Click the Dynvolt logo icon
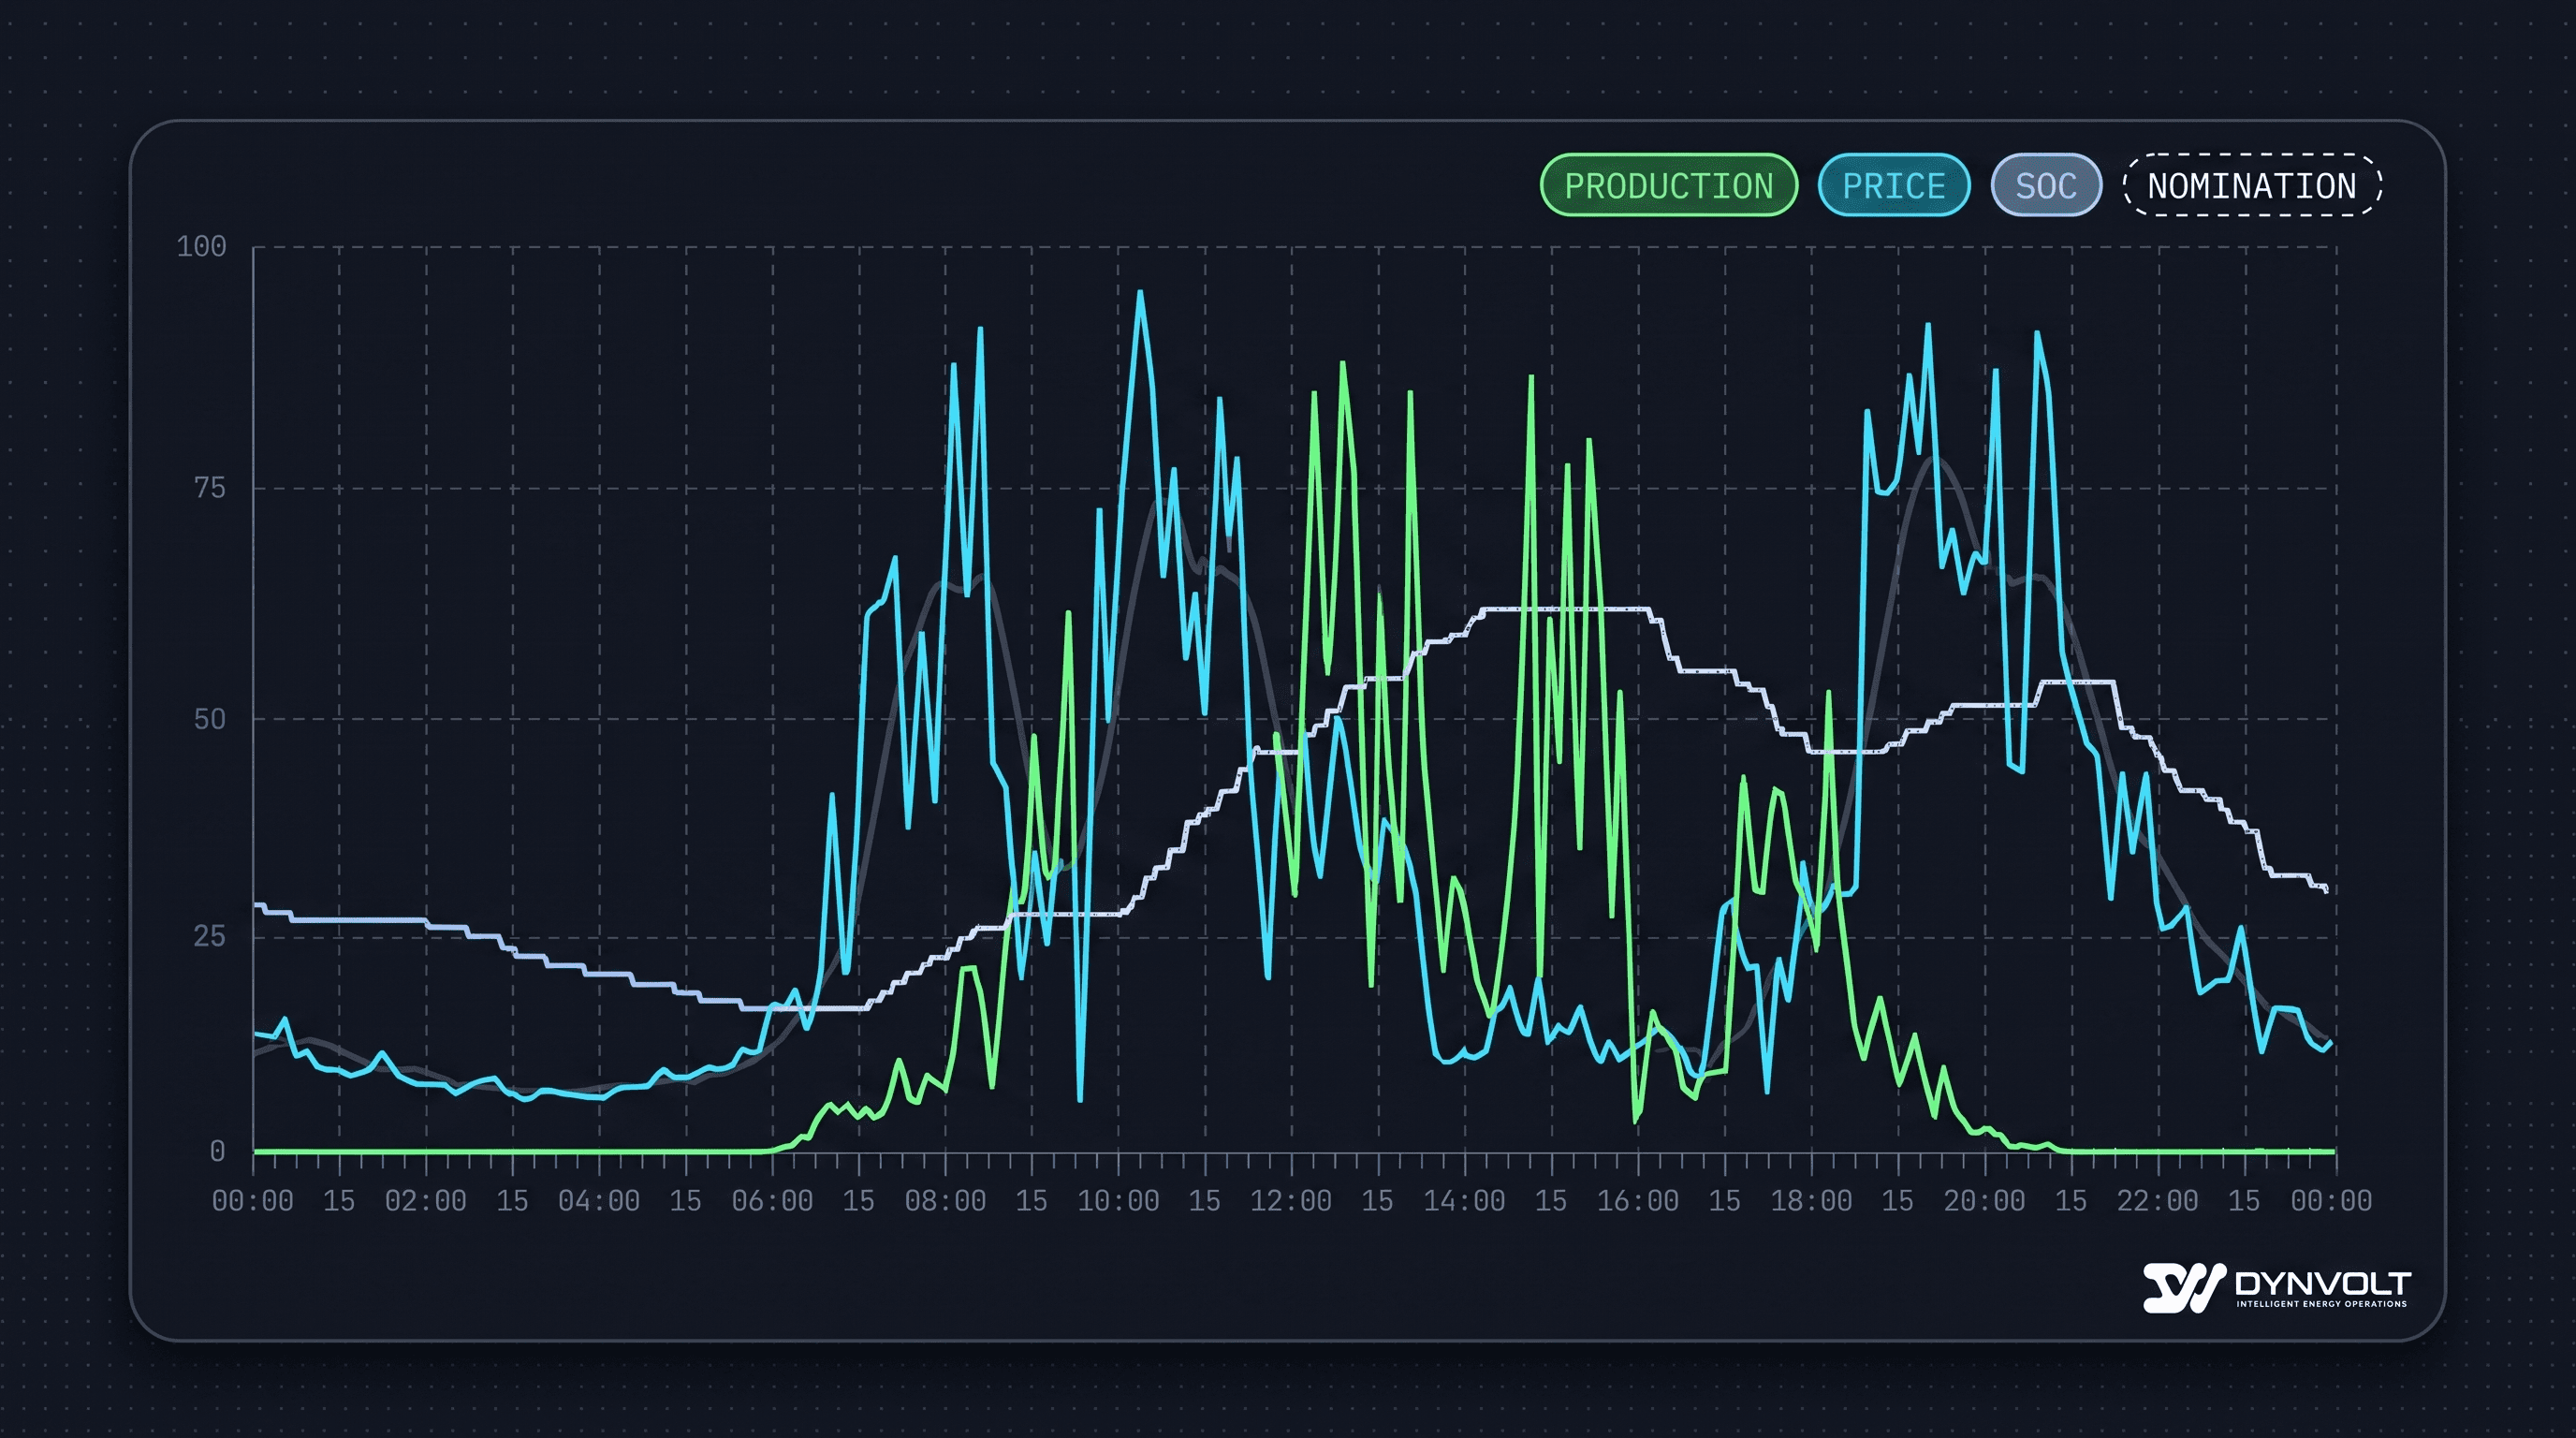The image size is (2576, 1438). (2183, 1287)
